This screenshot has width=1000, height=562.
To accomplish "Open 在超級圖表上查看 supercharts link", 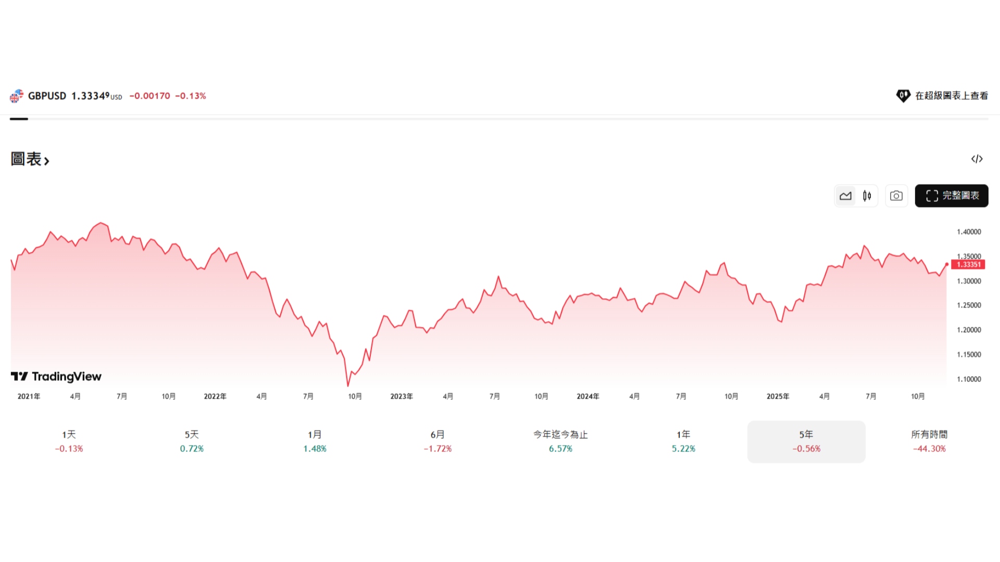I will (x=951, y=96).
